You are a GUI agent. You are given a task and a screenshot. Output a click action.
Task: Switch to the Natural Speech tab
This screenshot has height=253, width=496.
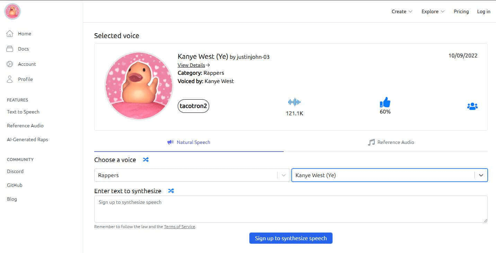click(x=189, y=142)
